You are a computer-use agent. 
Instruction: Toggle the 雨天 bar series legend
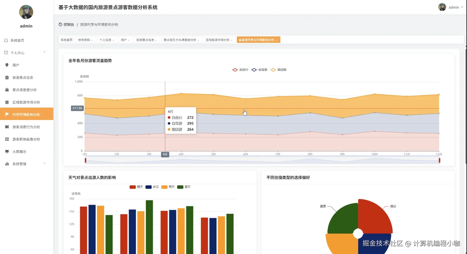tap(168, 187)
